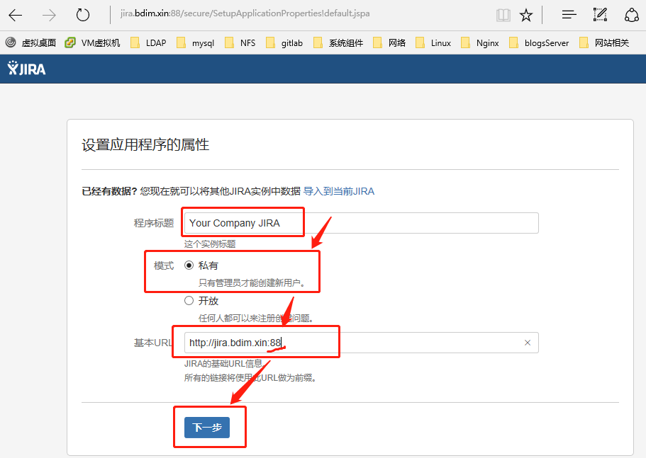Click the web note pen icon
The image size is (646, 458).
(600, 14)
